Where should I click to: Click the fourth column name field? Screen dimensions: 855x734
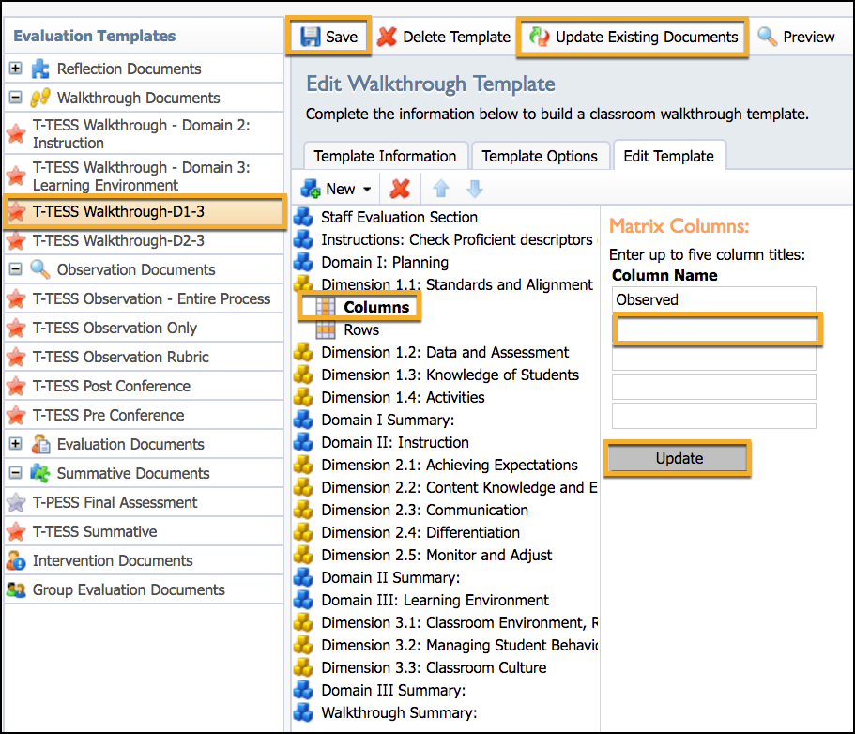point(714,387)
